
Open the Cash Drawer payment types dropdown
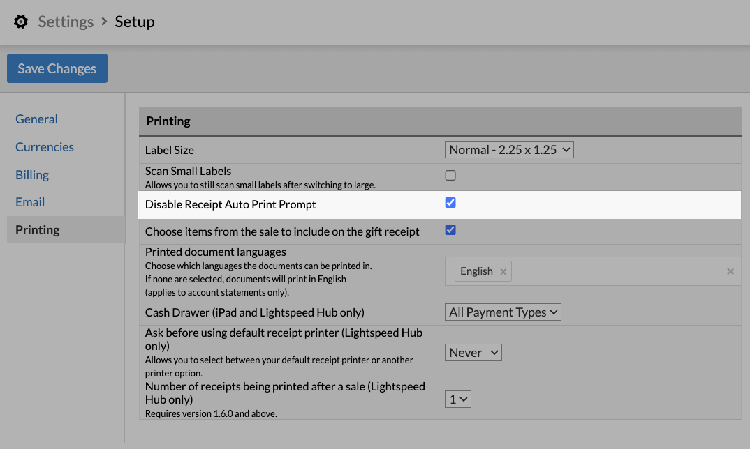pos(503,312)
